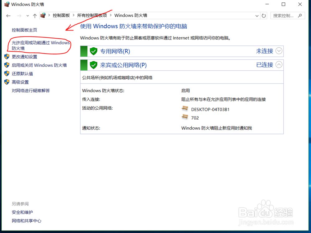Select the DESKTOP-04T03B1 network name
Viewport: 311px width, 233px height.
coord(210,109)
